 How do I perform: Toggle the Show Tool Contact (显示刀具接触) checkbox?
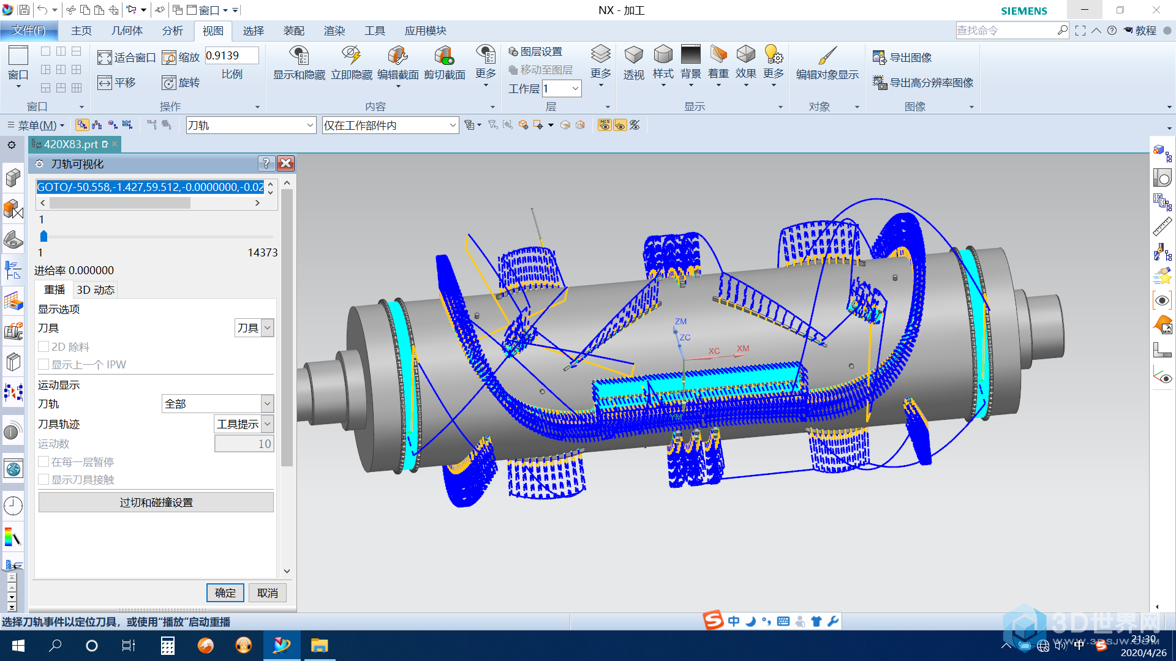pos(43,479)
